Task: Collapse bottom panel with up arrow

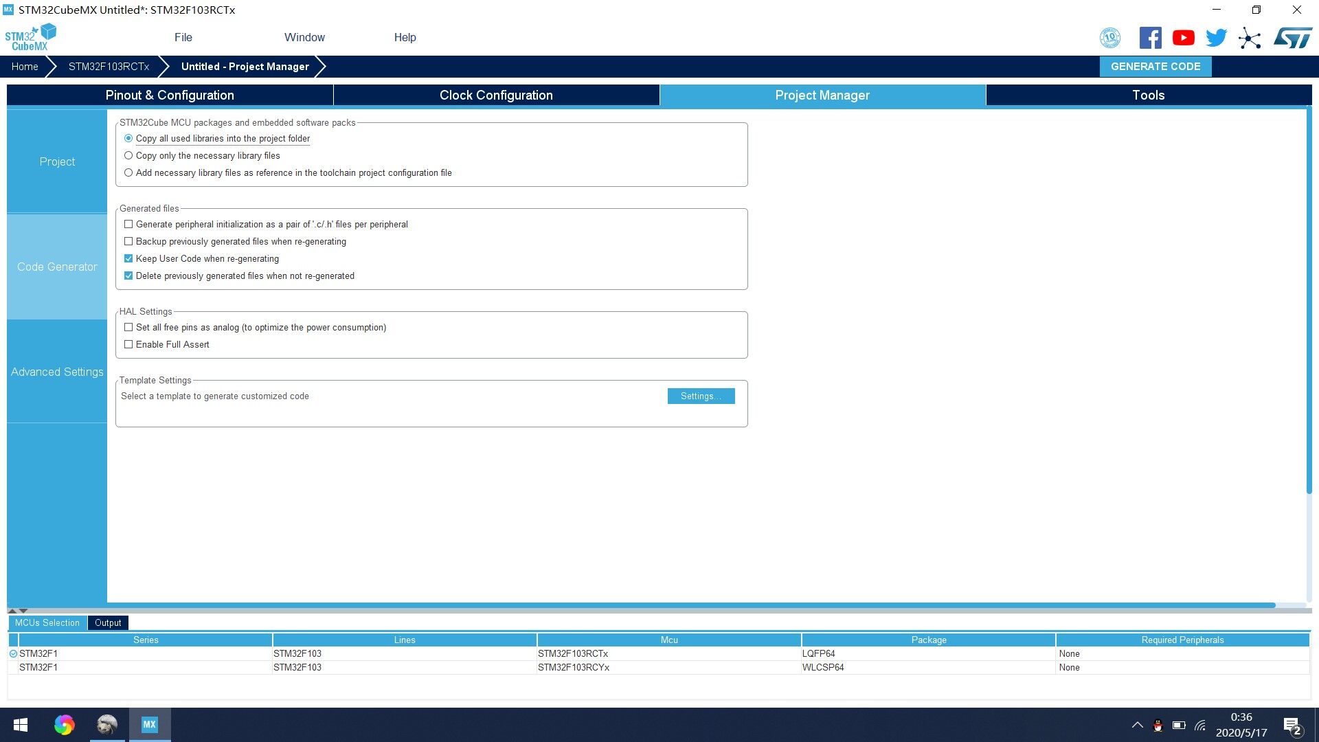Action: pos(12,611)
